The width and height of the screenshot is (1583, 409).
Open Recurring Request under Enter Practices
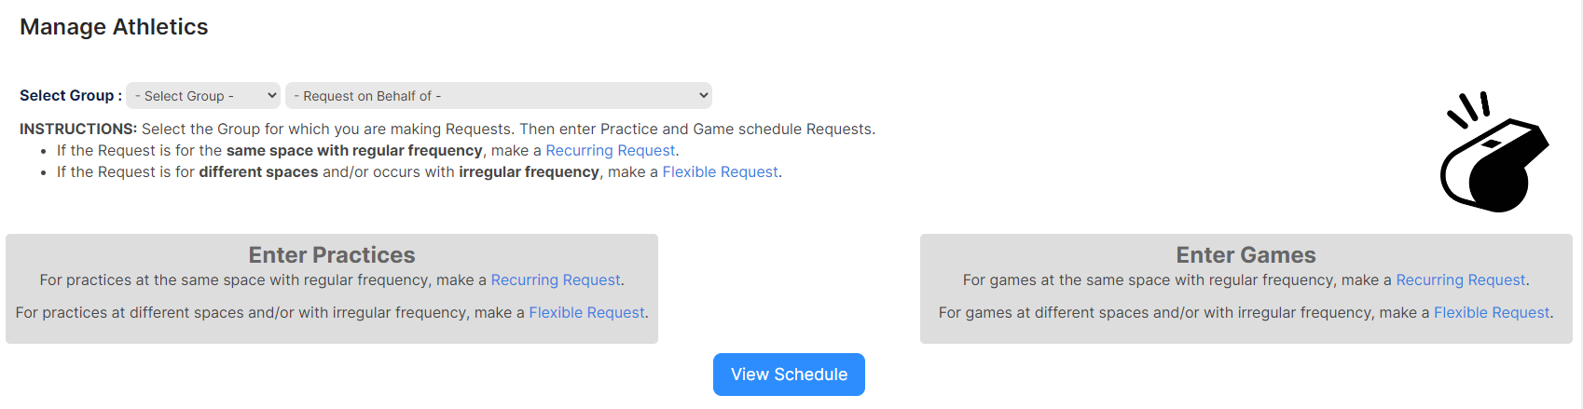[x=556, y=279]
